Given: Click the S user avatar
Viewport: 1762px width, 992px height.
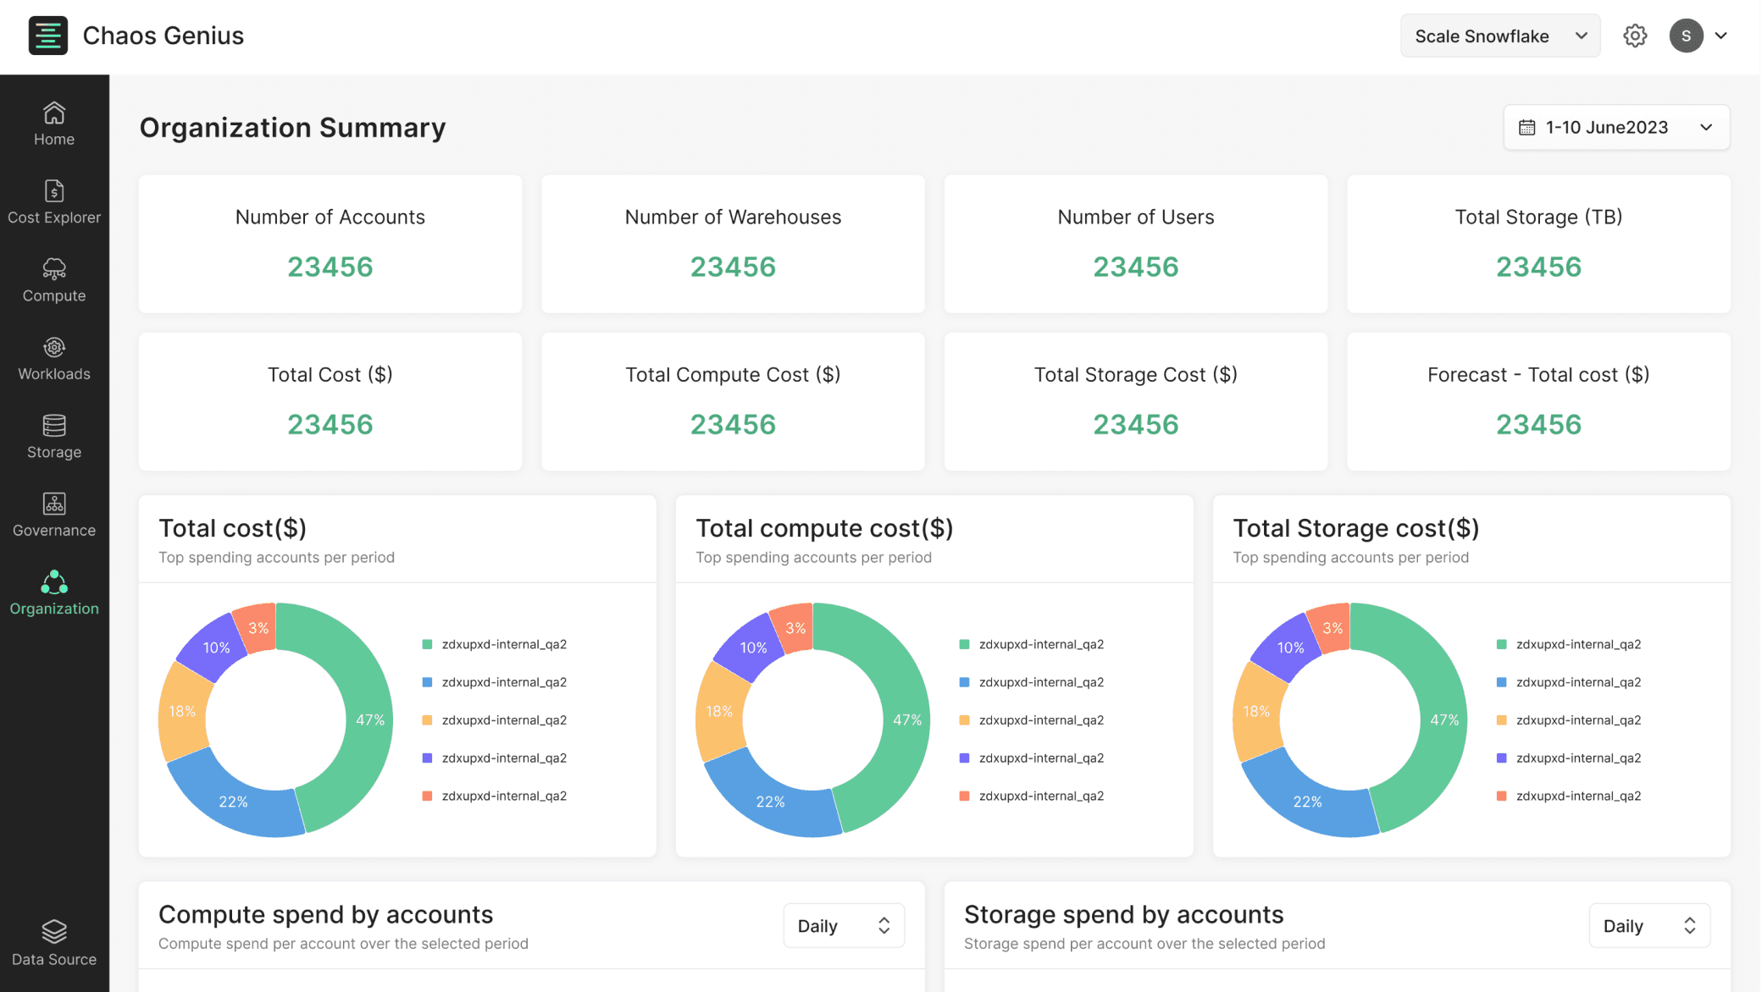Looking at the screenshot, I should (x=1686, y=36).
